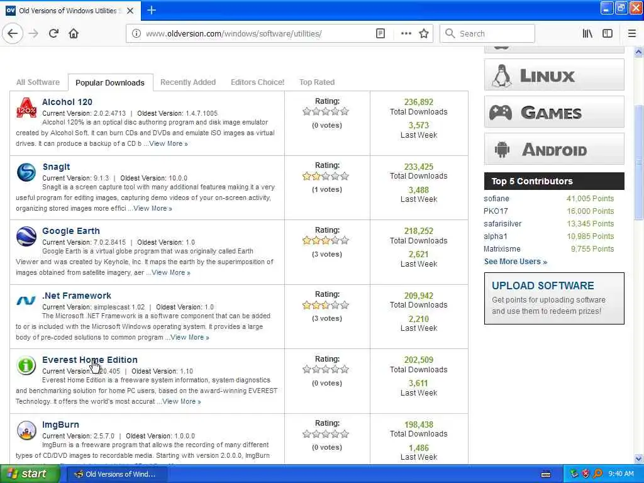Click the red shield tray icon

586,474
